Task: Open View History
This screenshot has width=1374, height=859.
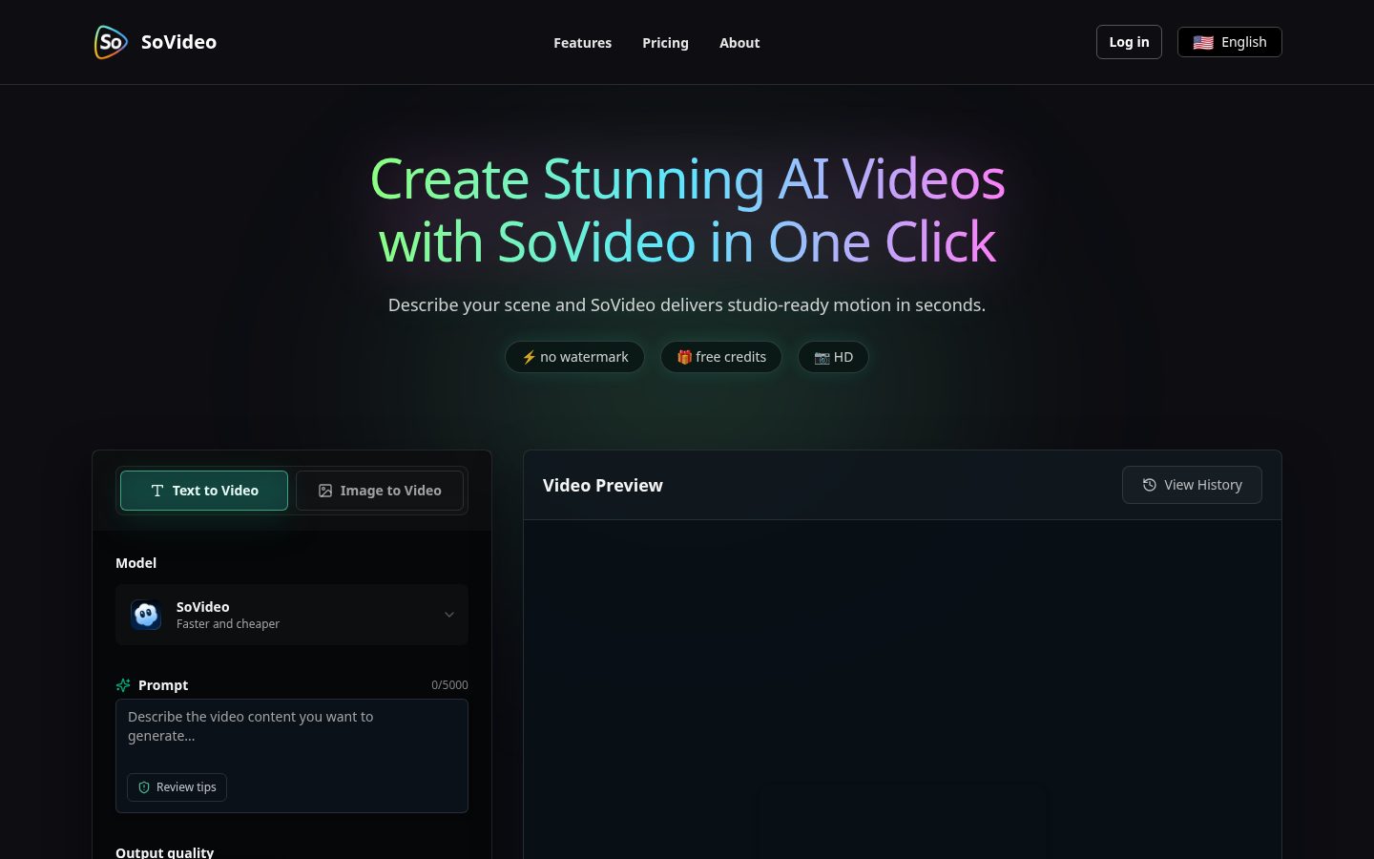Action: click(1192, 485)
